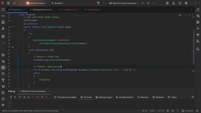Open the Debug tool window icon
Image resolution: width=201 pixels, height=113 pixels.
point(3,67)
